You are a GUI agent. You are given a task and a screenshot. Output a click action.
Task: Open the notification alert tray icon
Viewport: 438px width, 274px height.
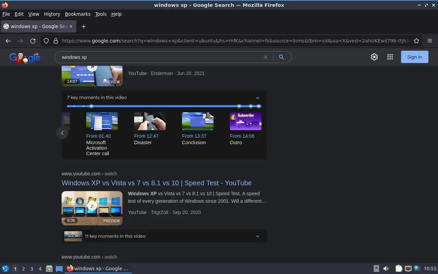click(416, 268)
